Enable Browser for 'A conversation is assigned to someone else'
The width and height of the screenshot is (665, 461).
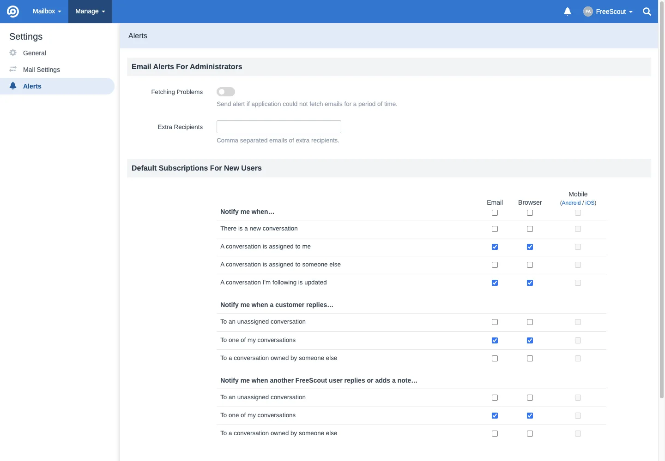(x=530, y=265)
